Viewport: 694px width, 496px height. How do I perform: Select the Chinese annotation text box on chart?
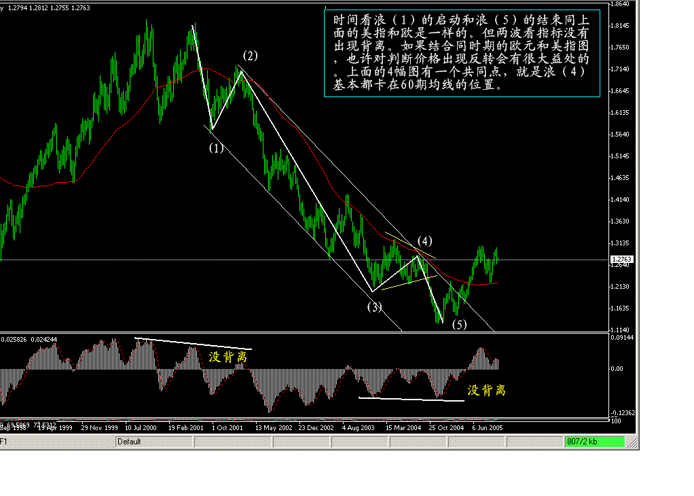pos(462,53)
